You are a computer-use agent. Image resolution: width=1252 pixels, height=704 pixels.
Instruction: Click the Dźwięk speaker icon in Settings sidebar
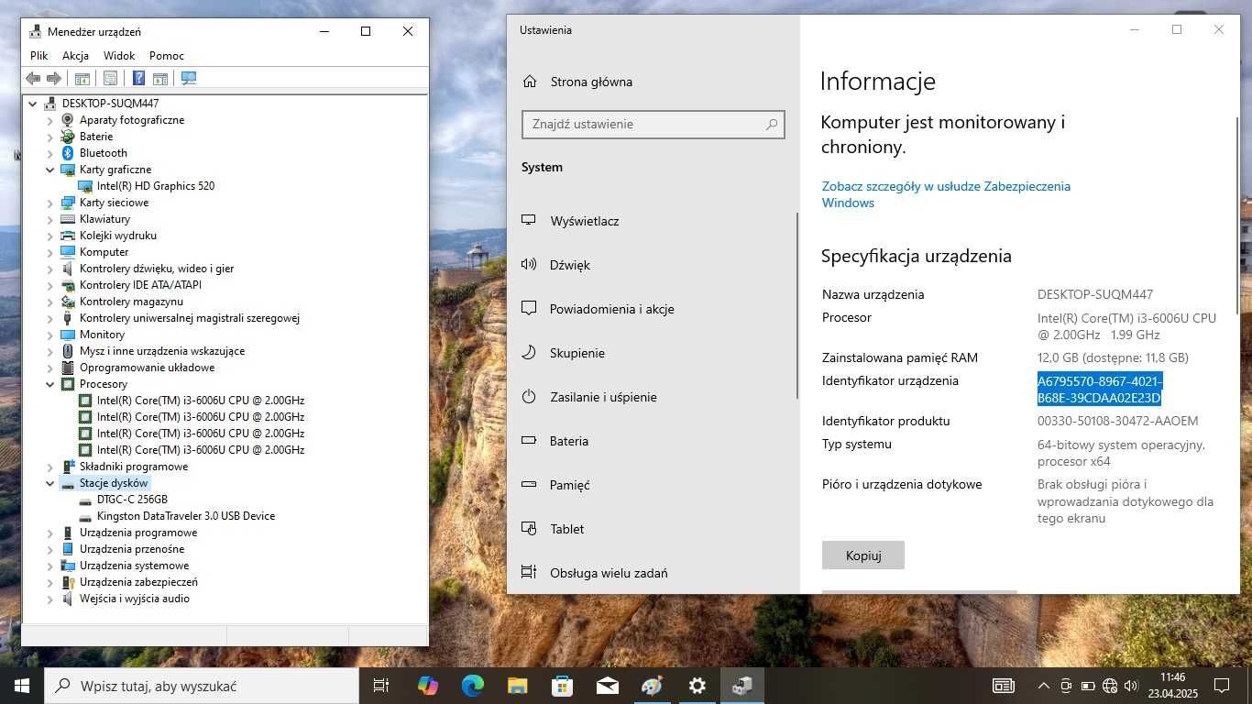[x=529, y=265]
